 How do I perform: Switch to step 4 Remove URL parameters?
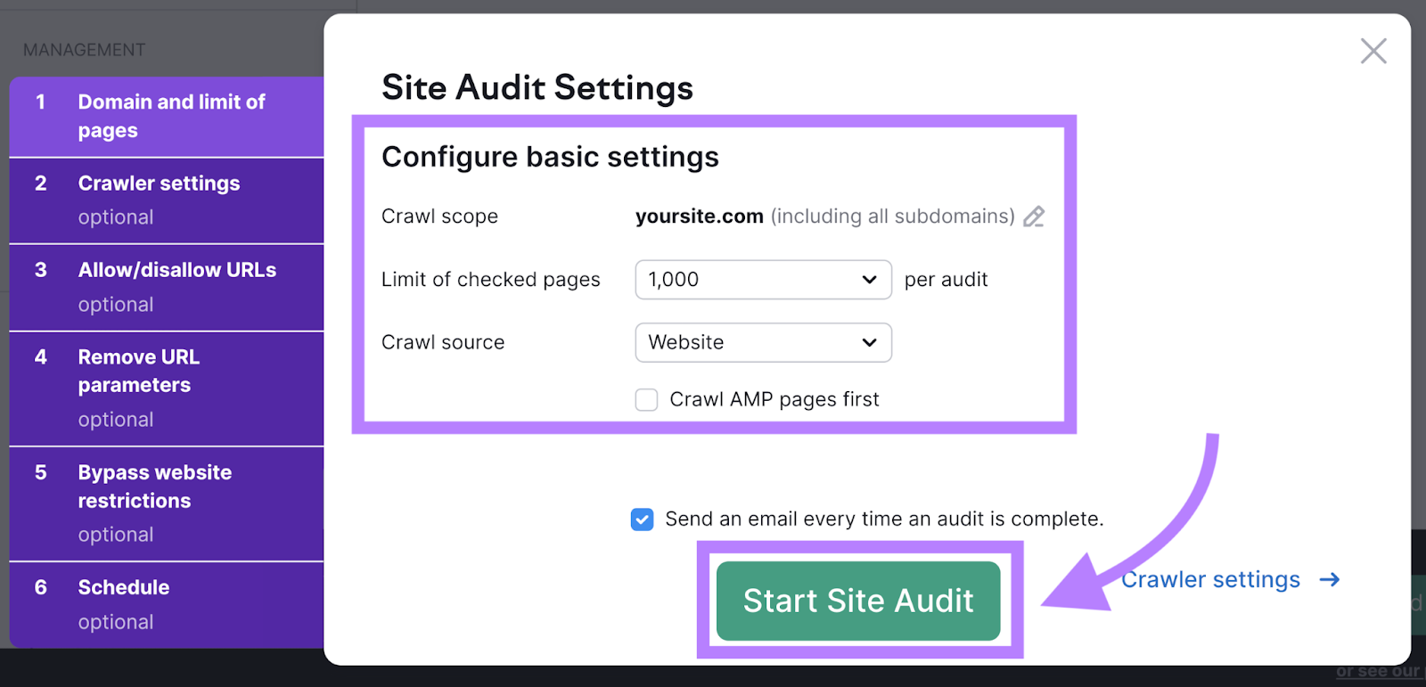tap(167, 388)
